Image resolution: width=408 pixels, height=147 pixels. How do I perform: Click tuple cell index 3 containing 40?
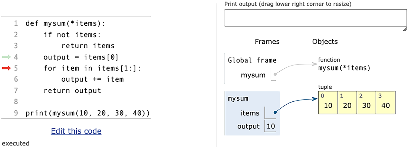386,103
